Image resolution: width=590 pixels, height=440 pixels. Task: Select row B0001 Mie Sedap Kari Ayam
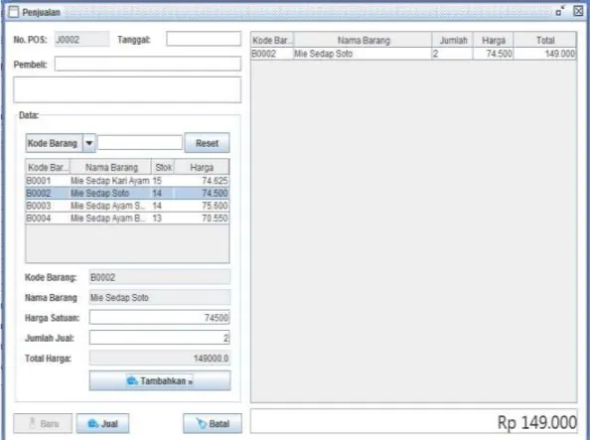(127, 181)
